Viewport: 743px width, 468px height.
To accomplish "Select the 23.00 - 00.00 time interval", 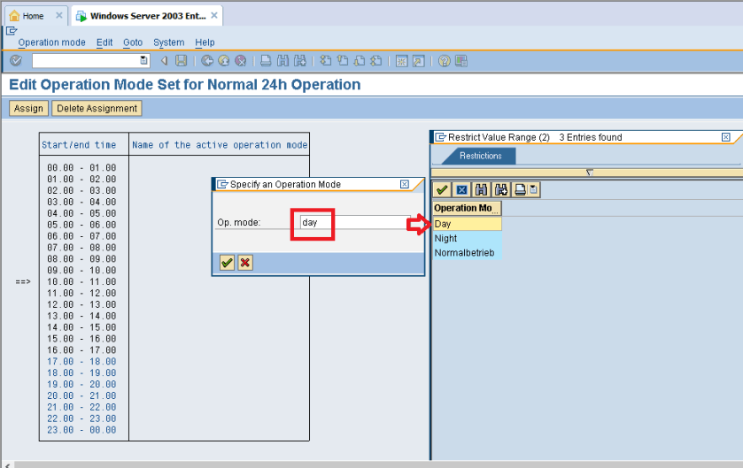I will (81, 430).
